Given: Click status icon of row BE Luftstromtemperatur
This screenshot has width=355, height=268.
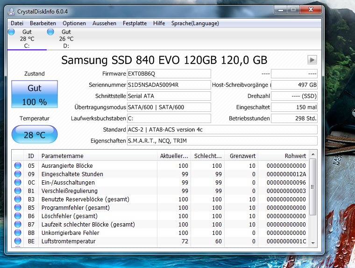Looking at the screenshot, I should coord(18,241).
